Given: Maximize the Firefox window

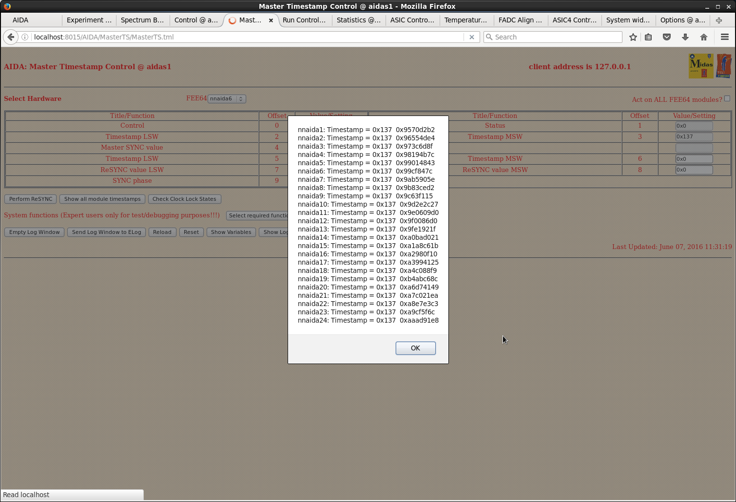Looking at the screenshot, I should point(718,7).
